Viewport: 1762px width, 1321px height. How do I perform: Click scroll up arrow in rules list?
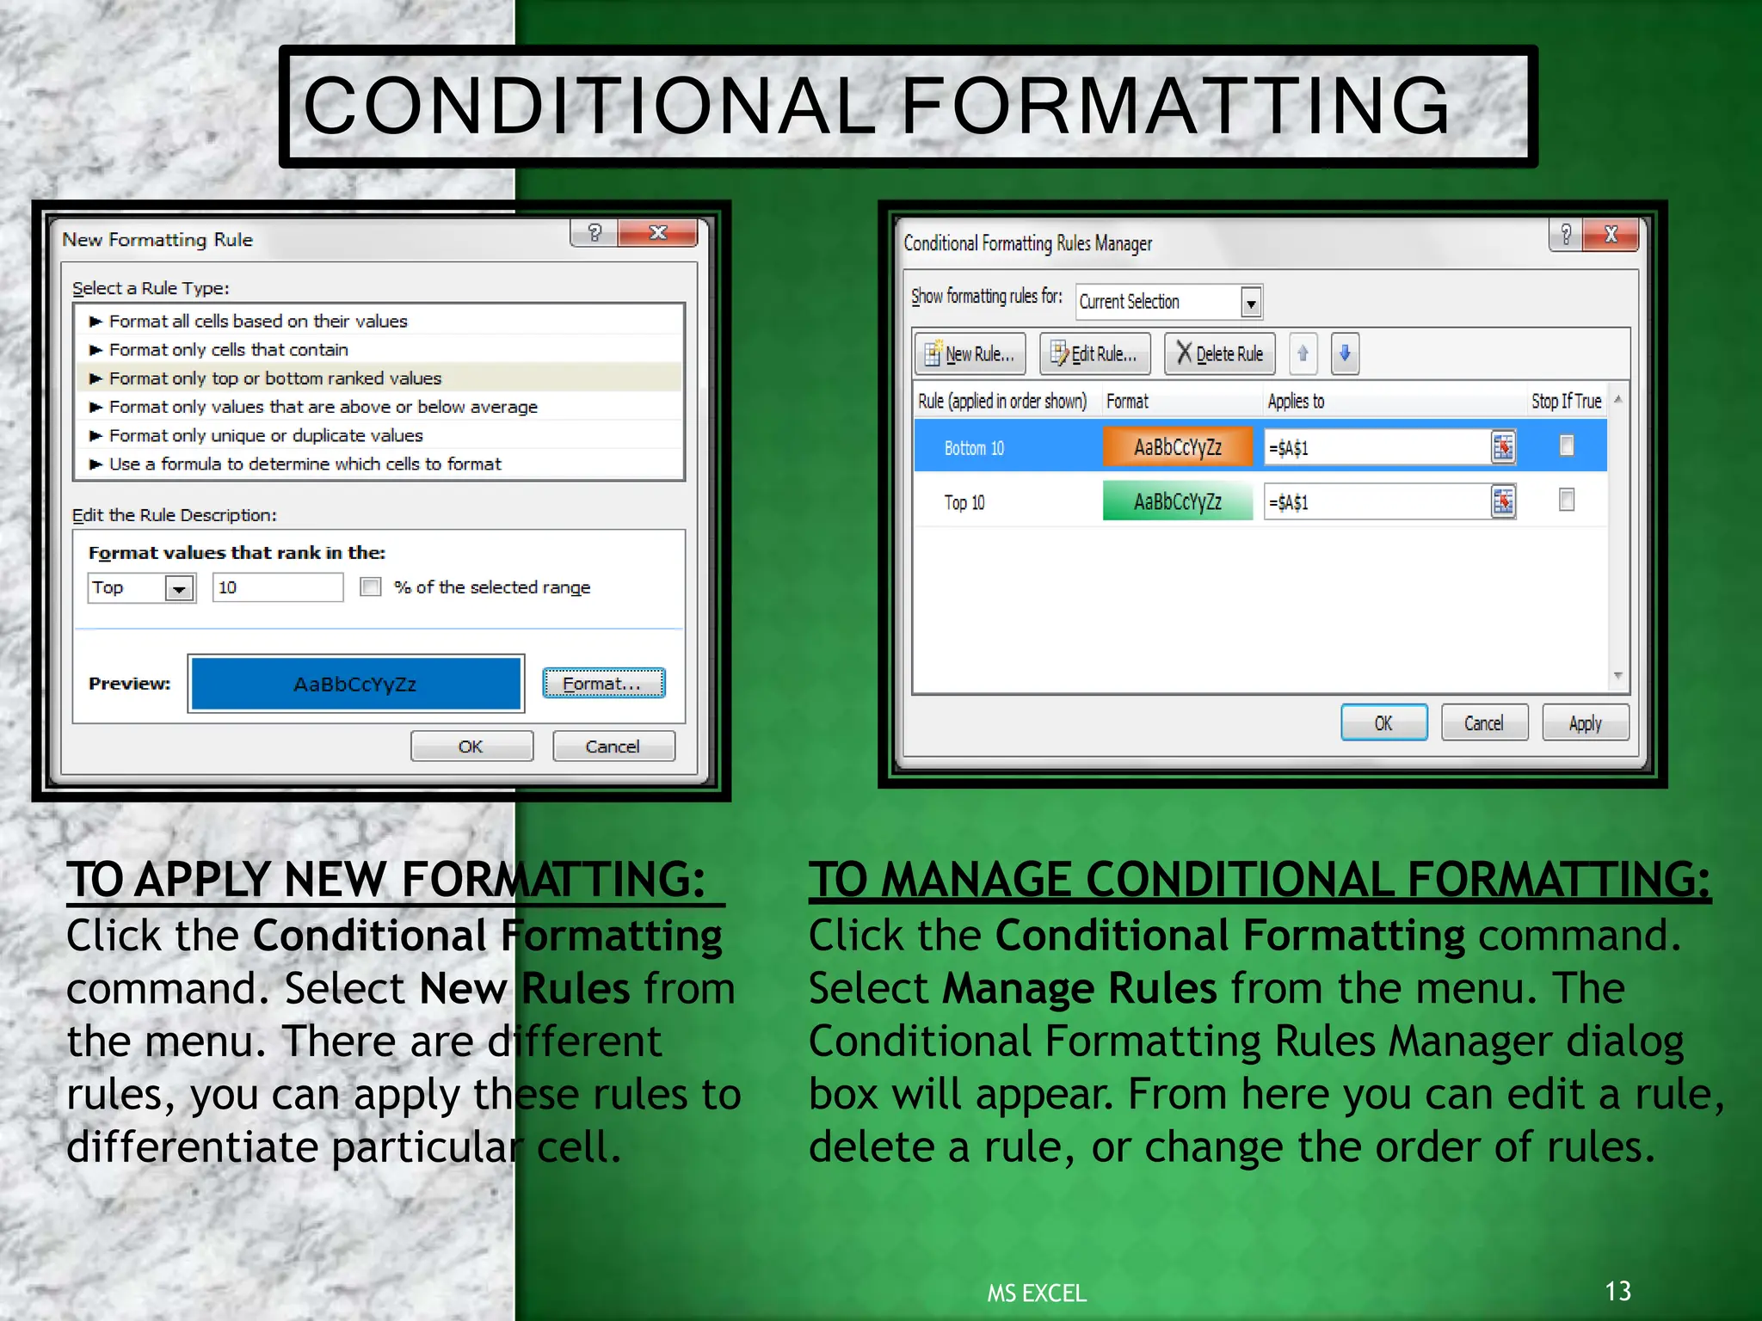coord(1618,399)
